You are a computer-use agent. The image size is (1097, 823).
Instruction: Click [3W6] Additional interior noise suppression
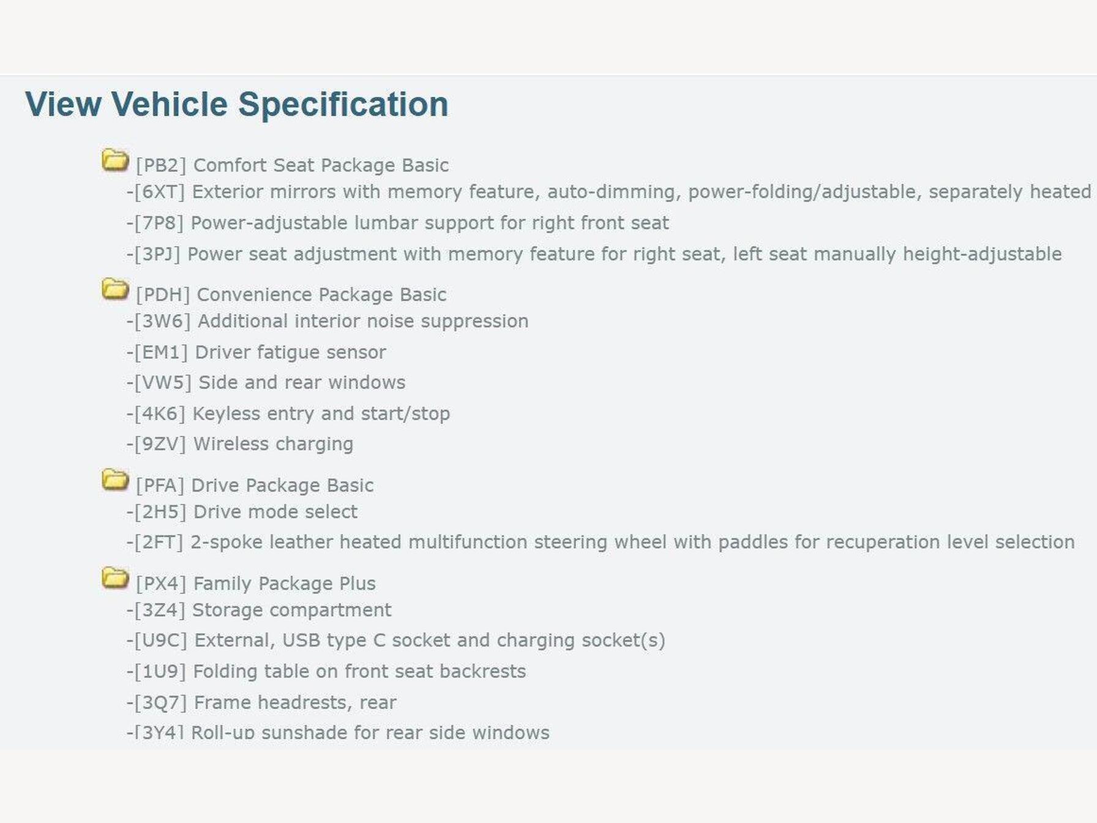[328, 321]
